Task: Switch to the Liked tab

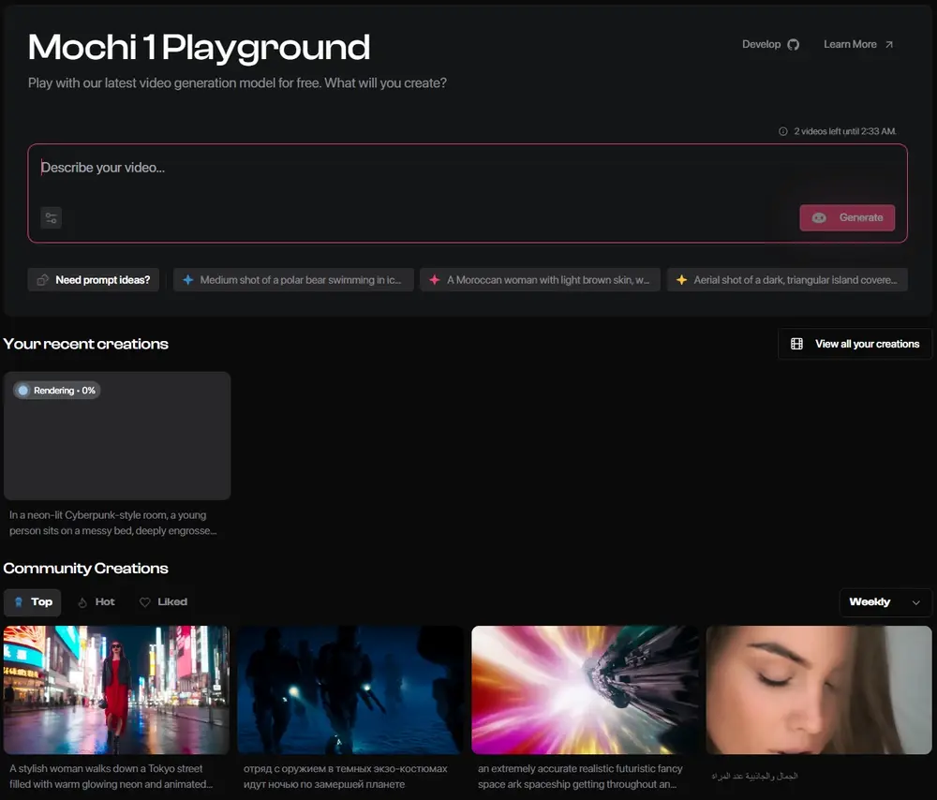Action: pyautogui.click(x=163, y=602)
